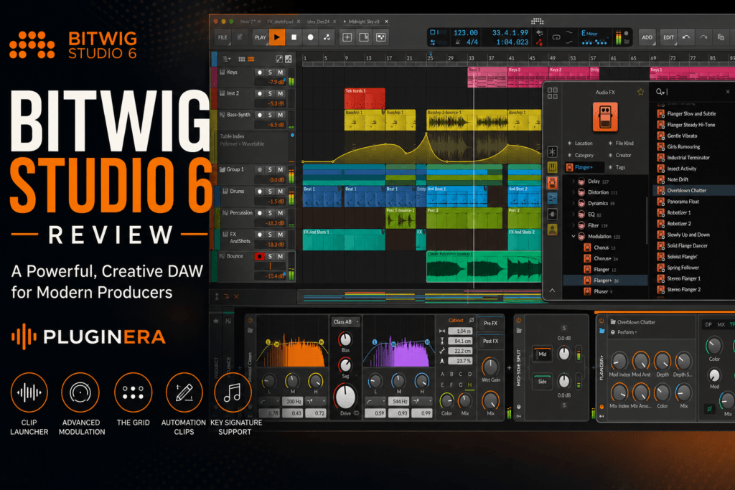Viewport: 735px width, 490px height.
Task: Click the Wet Gain knob
Action: click(490, 367)
